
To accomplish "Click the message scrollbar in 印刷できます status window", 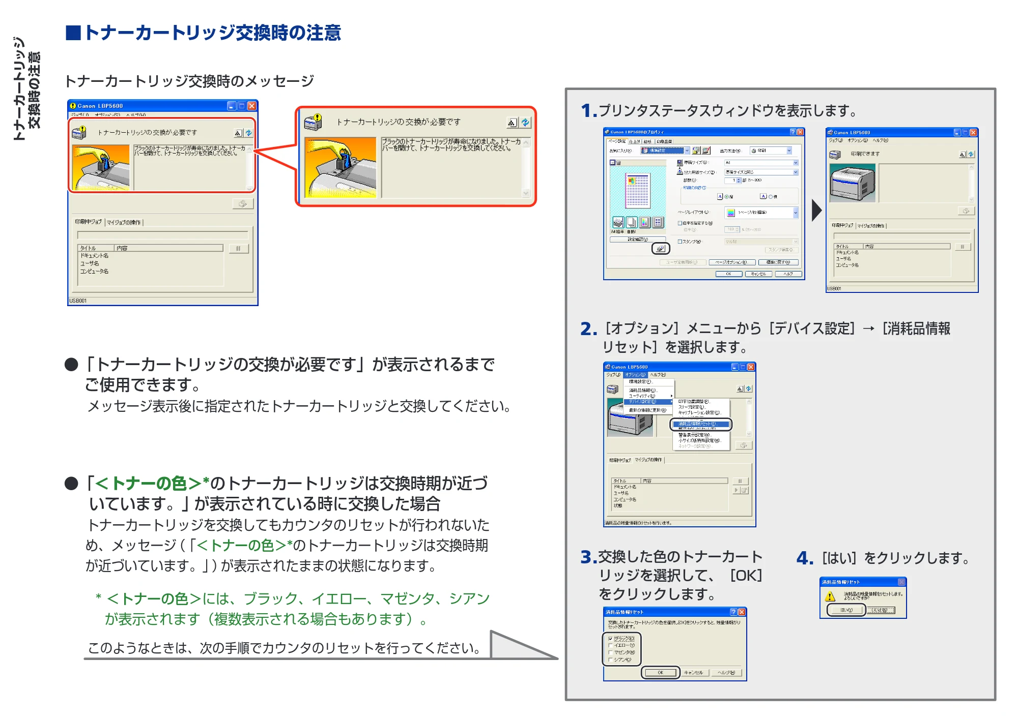I will tap(971, 184).
